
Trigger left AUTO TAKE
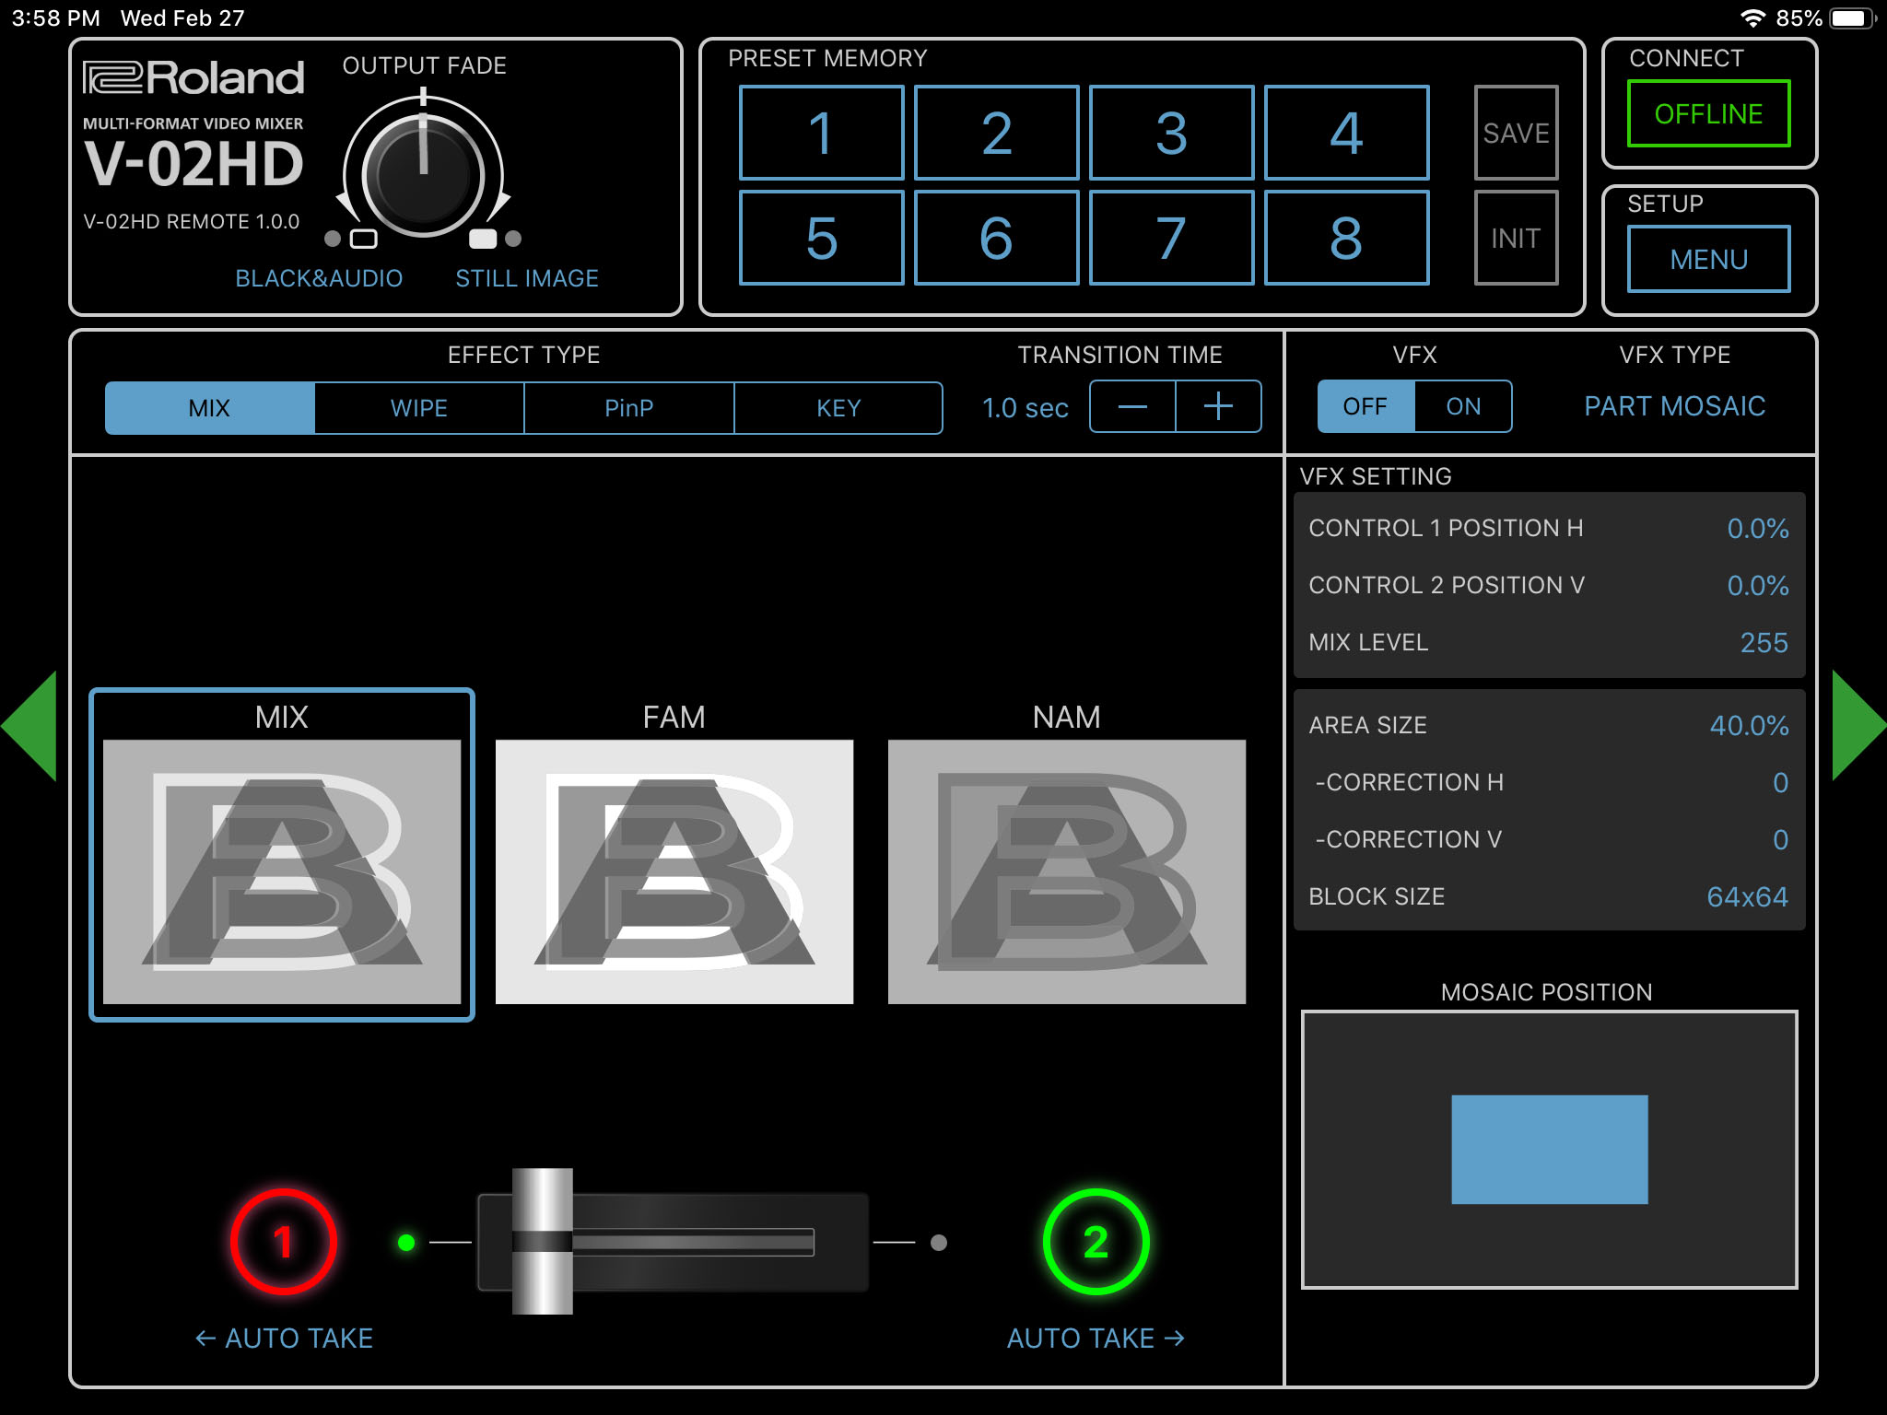284,1338
